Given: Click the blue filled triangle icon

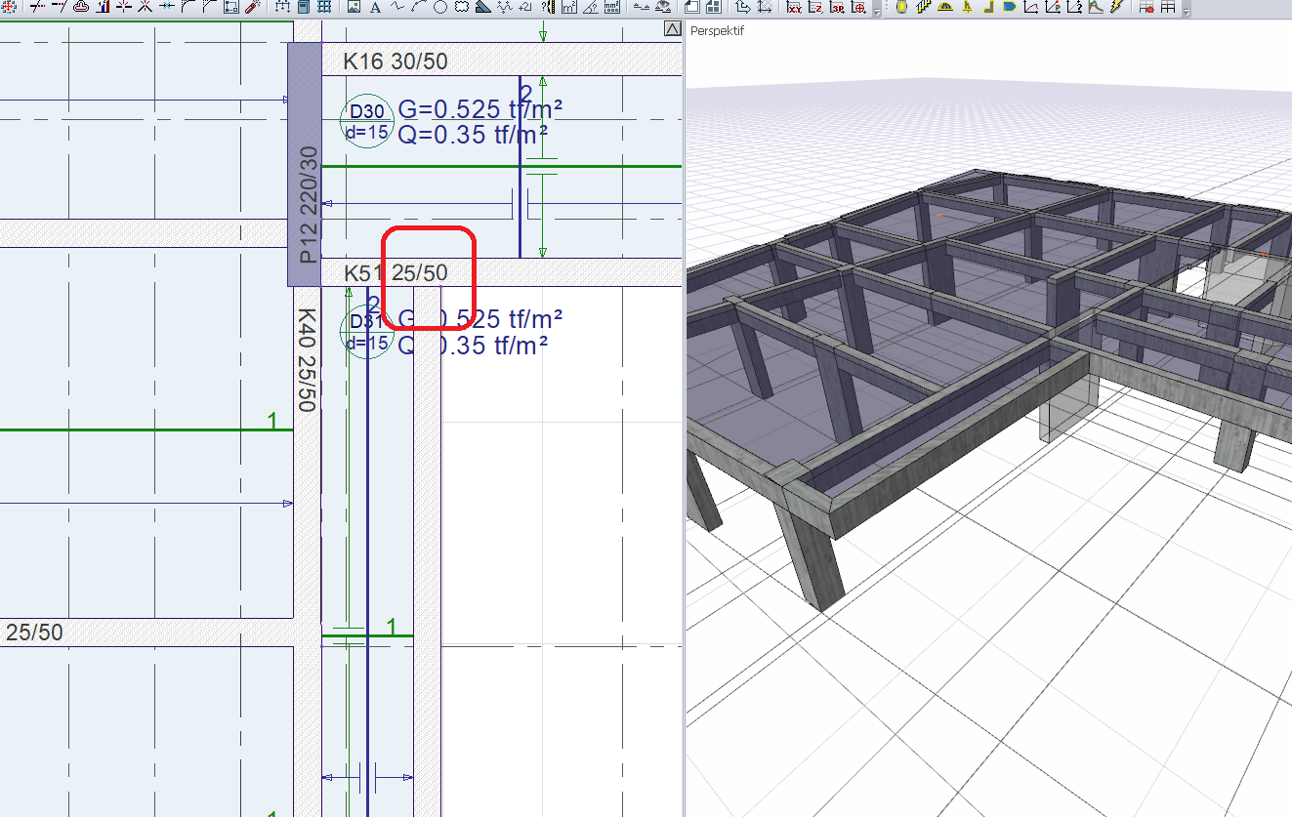Looking at the screenshot, I should [x=483, y=7].
